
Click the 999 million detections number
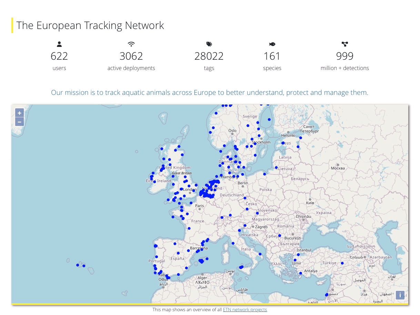(344, 56)
